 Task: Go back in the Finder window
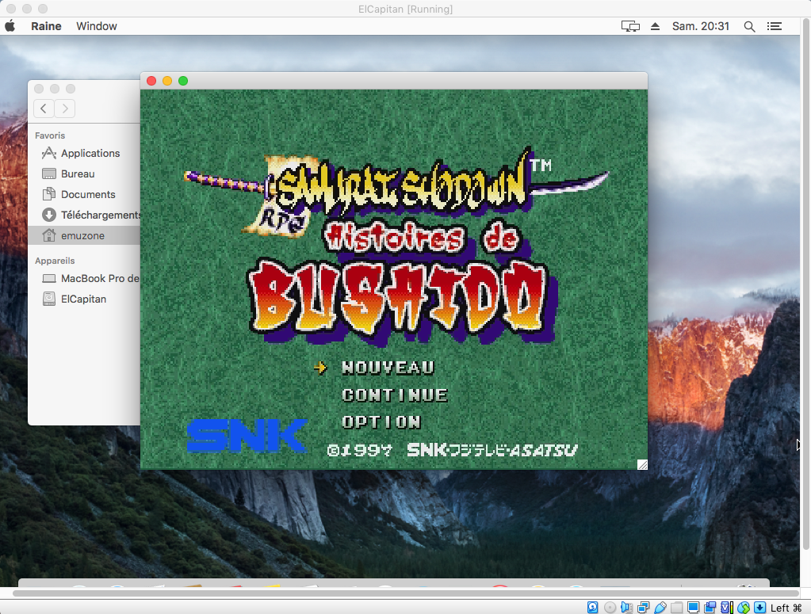point(44,109)
